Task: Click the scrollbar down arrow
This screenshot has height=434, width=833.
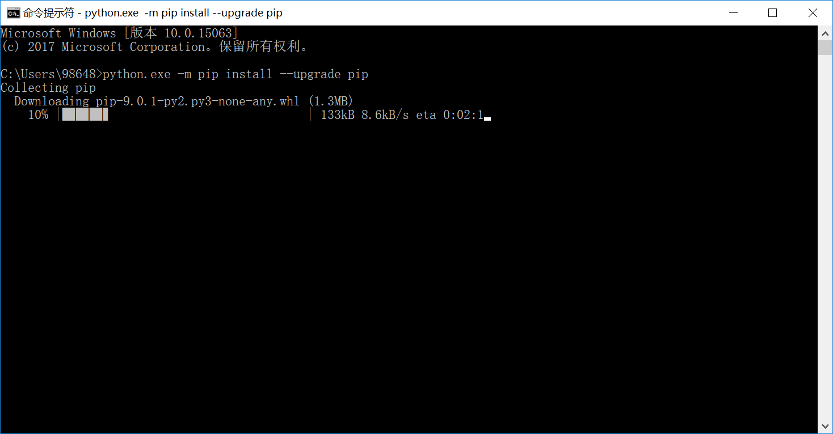Action: pyautogui.click(x=825, y=426)
